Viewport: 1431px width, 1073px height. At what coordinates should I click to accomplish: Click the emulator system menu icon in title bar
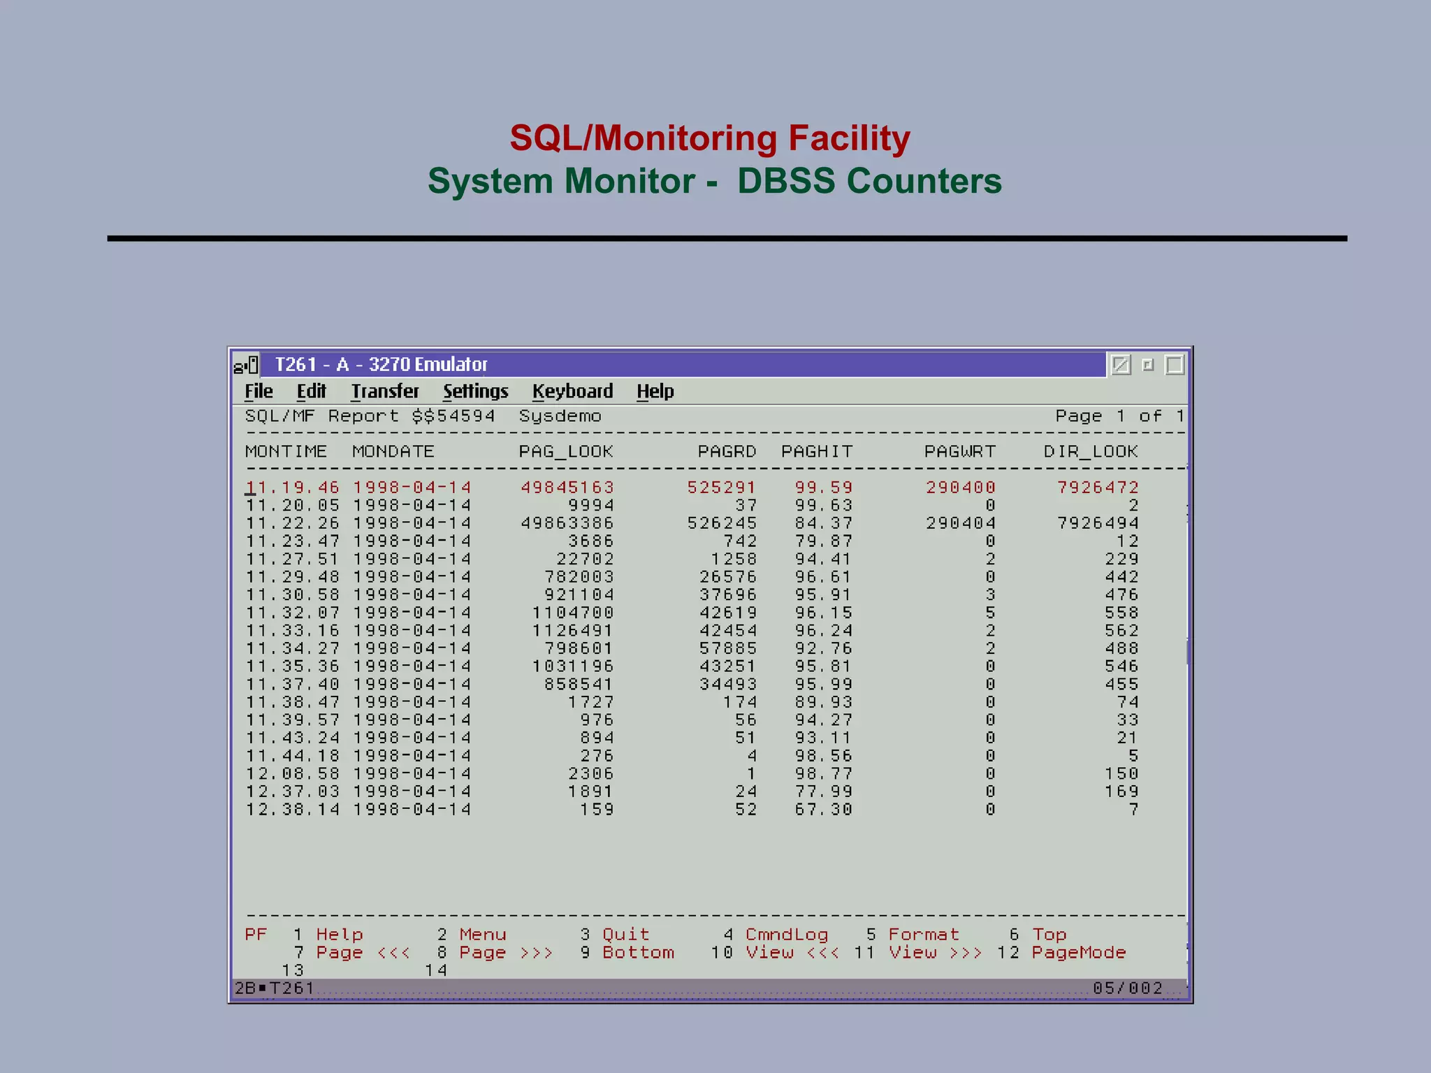246,365
